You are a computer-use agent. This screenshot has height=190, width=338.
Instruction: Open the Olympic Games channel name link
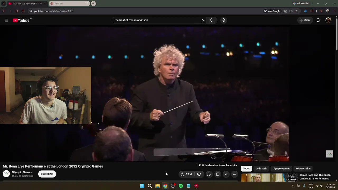tap(22, 172)
